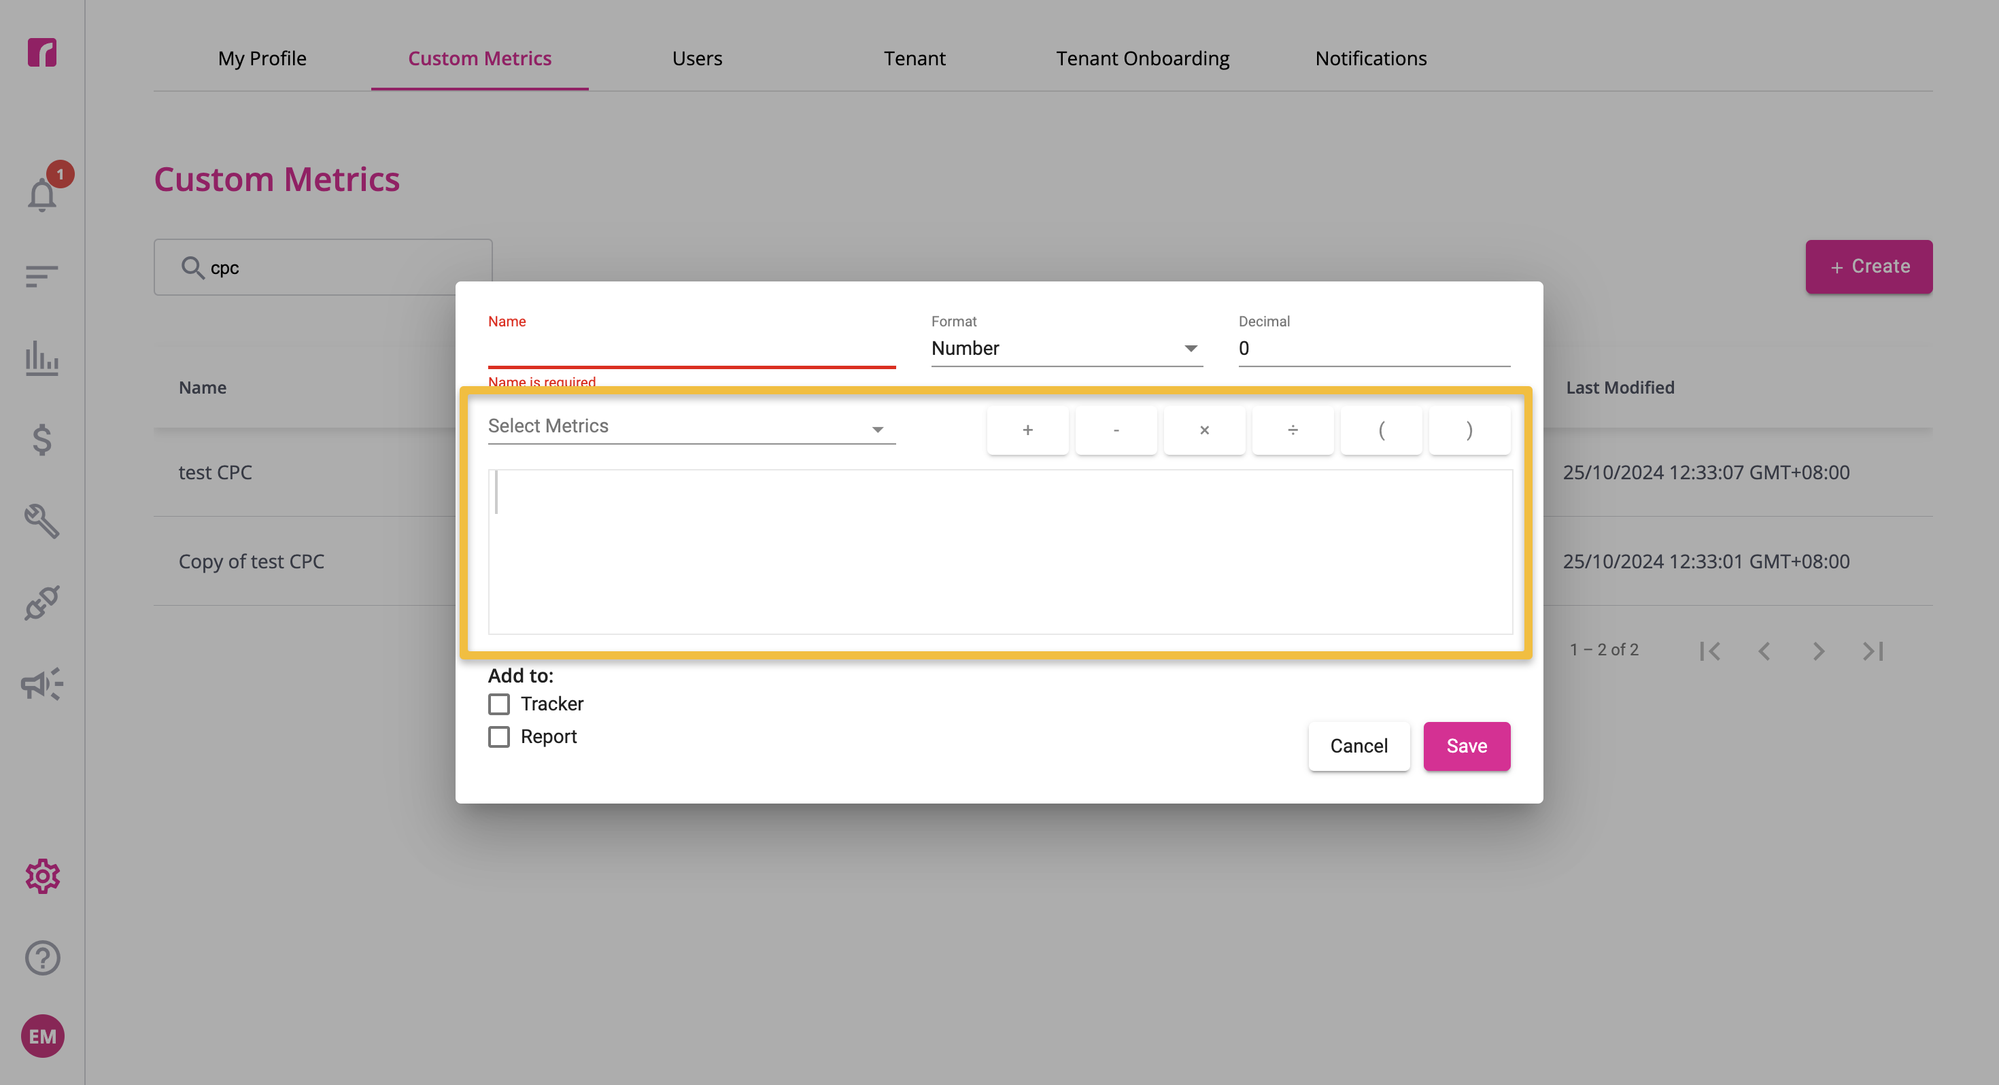Click the megaphone campaigns icon
The height and width of the screenshot is (1085, 1999).
[42, 684]
